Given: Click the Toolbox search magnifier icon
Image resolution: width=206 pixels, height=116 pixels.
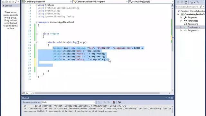Looking at the screenshot, I should 16,2.
